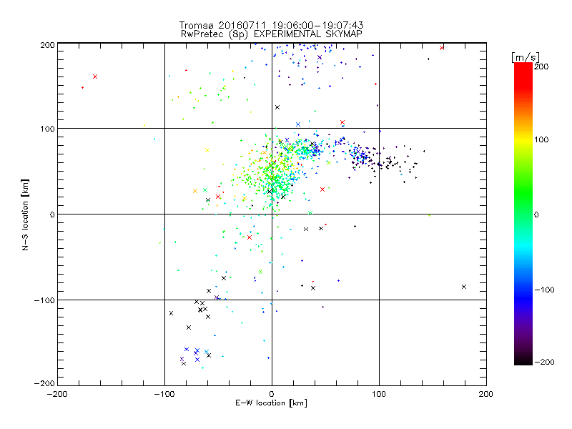Screen dimensions: 572x429
Task: Select the 'E-W location [km]' axis label
Action: click(271, 403)
